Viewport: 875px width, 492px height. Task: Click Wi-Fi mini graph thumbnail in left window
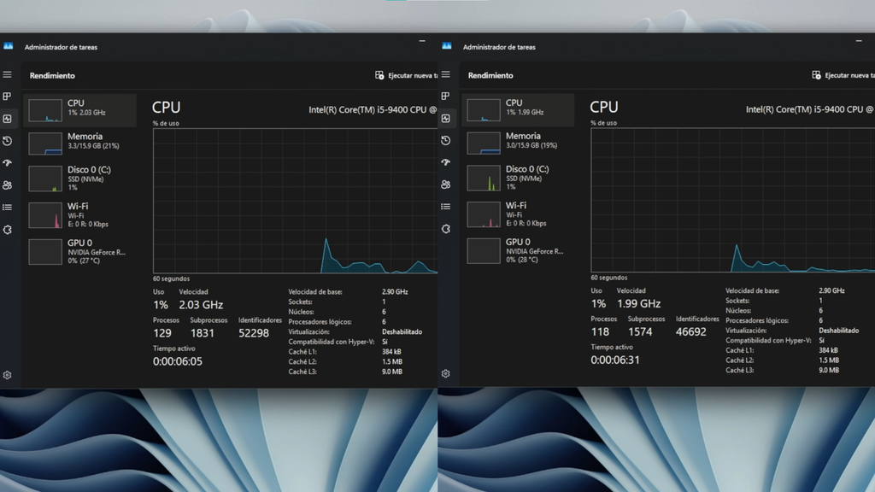coord(45,215)
